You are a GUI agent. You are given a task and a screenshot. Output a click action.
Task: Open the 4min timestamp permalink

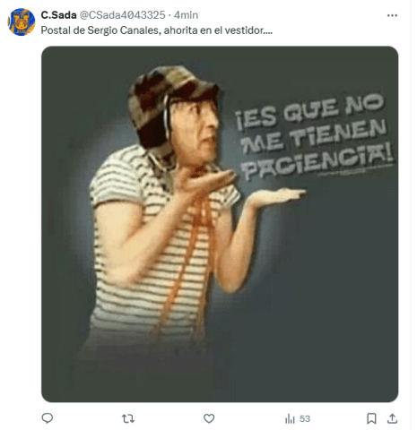coord(186,15)
